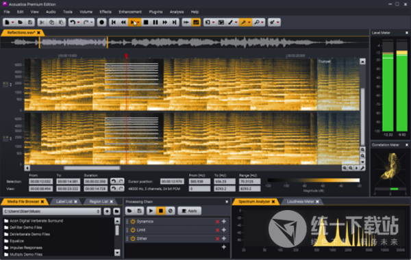Open the Play options dropdown arrow

click(138, 23)
